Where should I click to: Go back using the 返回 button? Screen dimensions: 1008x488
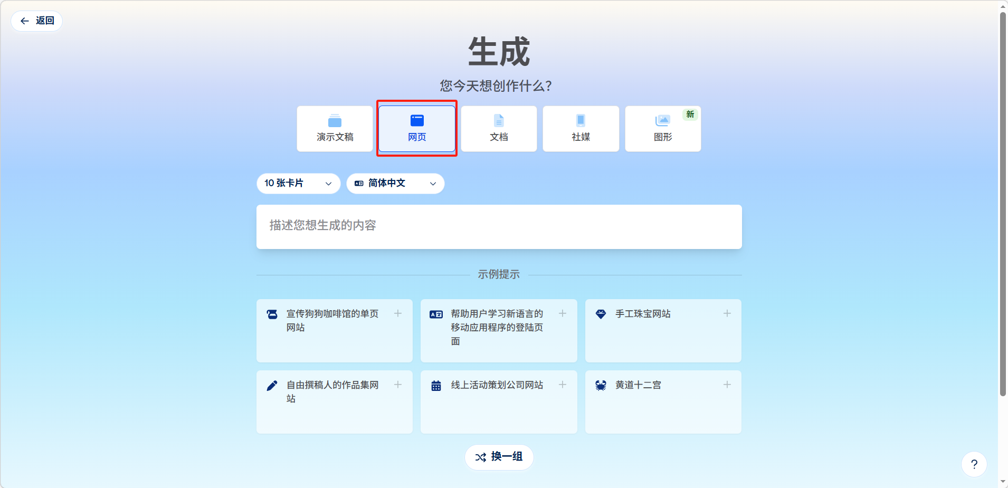point(37,21)
